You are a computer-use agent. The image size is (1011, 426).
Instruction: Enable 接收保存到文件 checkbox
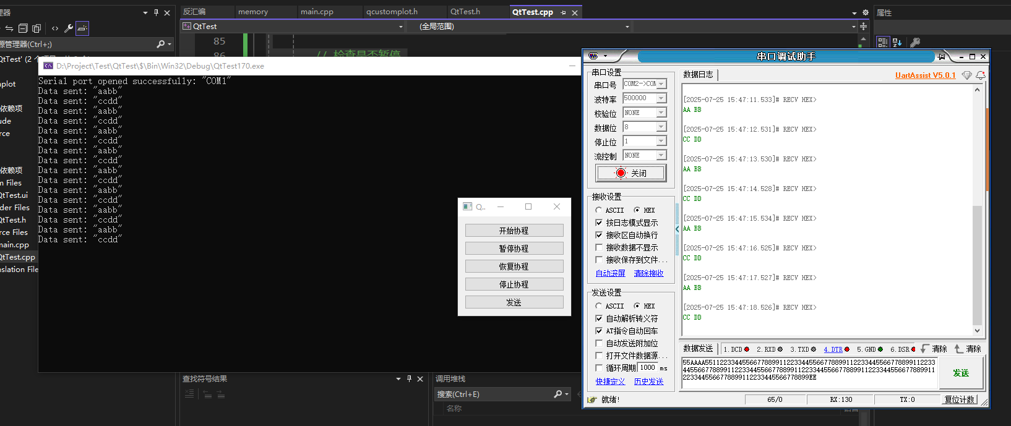click(599, 260)
